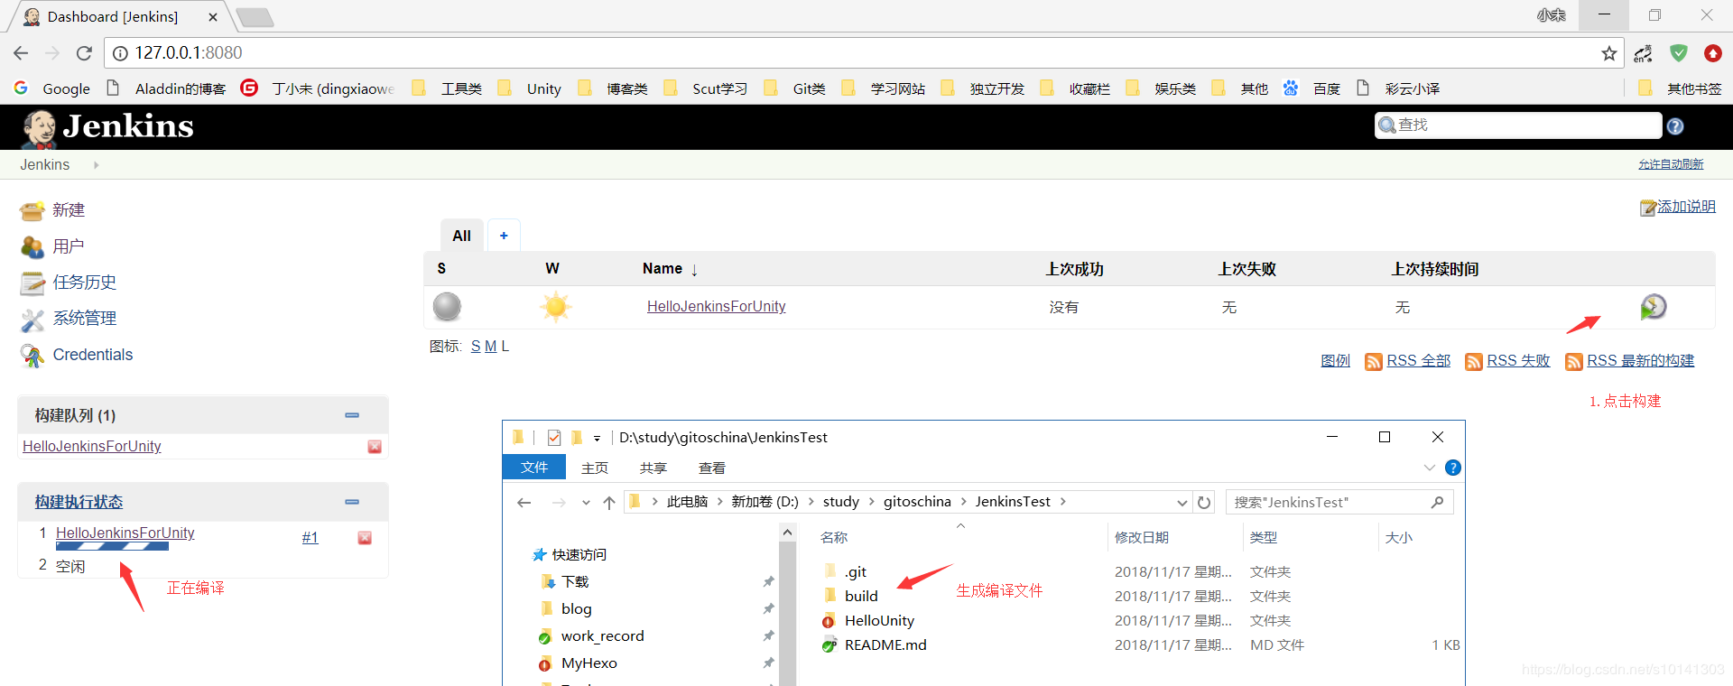The height and width of the screenshot is (686, 1733).
Task: Sort by W weather column header
Action: [552, 269]
